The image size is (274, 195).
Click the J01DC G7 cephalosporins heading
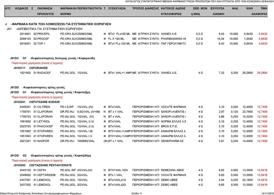click(53, 58)
